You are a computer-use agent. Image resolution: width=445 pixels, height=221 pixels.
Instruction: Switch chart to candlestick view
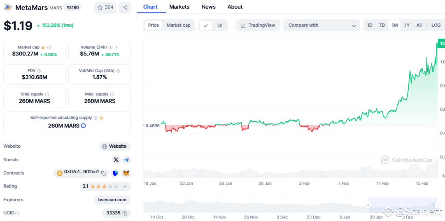(x=220, y=26)
